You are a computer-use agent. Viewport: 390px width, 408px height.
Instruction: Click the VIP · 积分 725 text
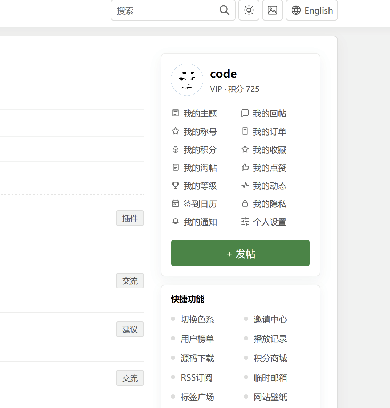(x=235, y=89)
